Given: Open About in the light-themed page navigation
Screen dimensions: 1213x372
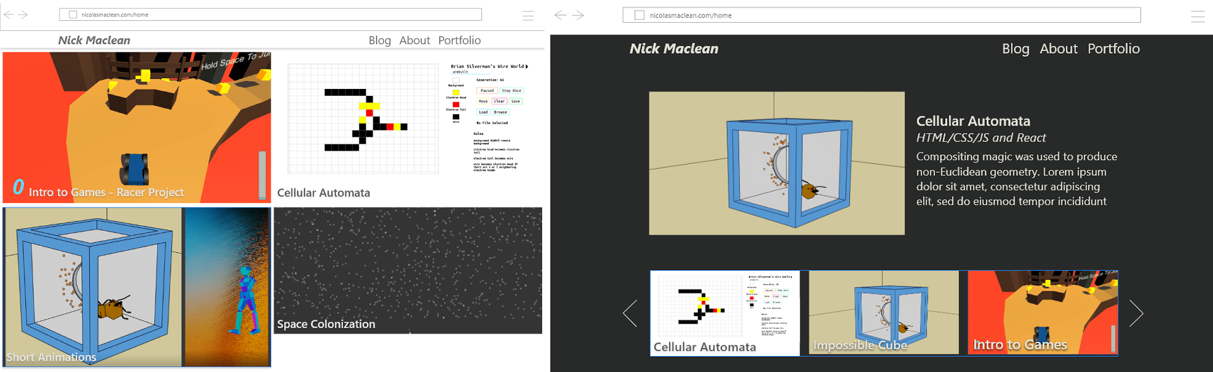Looking at the screenshot, I should (414, 40).
